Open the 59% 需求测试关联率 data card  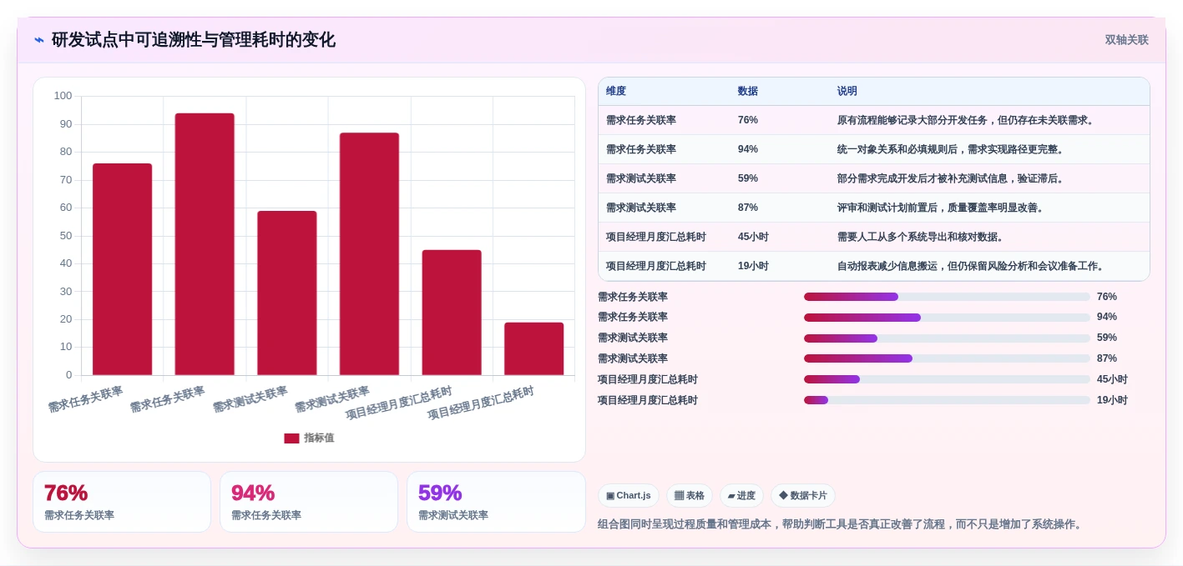496,502
